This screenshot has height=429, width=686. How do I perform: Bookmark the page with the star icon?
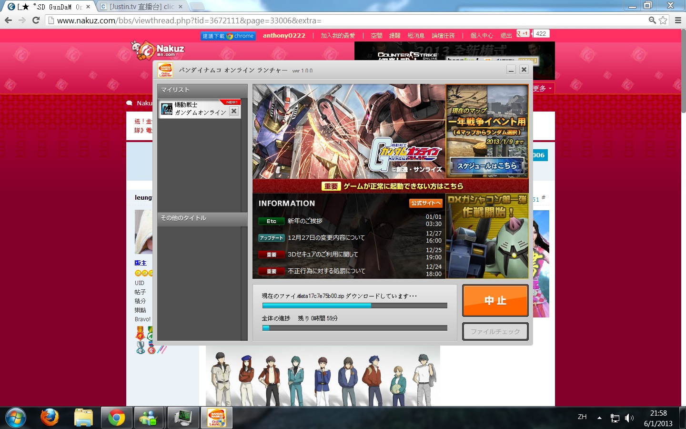(x=663, y=20)
